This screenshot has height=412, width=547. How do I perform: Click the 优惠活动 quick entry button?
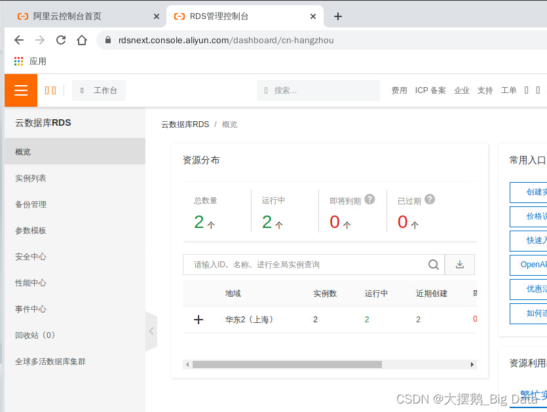point(528,289)
